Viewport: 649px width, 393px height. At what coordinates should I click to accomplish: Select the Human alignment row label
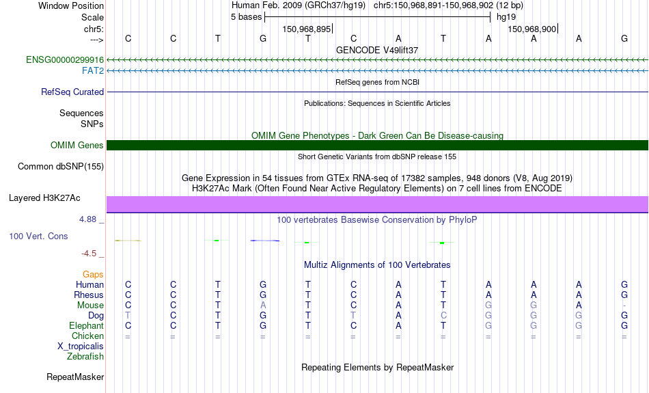coord(89,284)
